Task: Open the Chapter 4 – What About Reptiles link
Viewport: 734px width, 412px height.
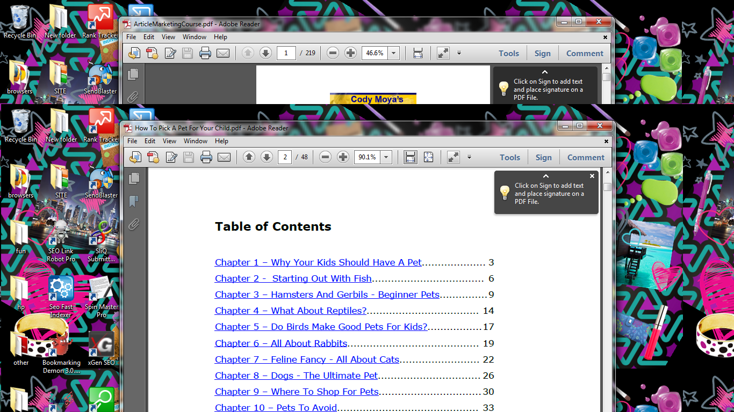Action: pyautogui.click(x=290, y=311)
